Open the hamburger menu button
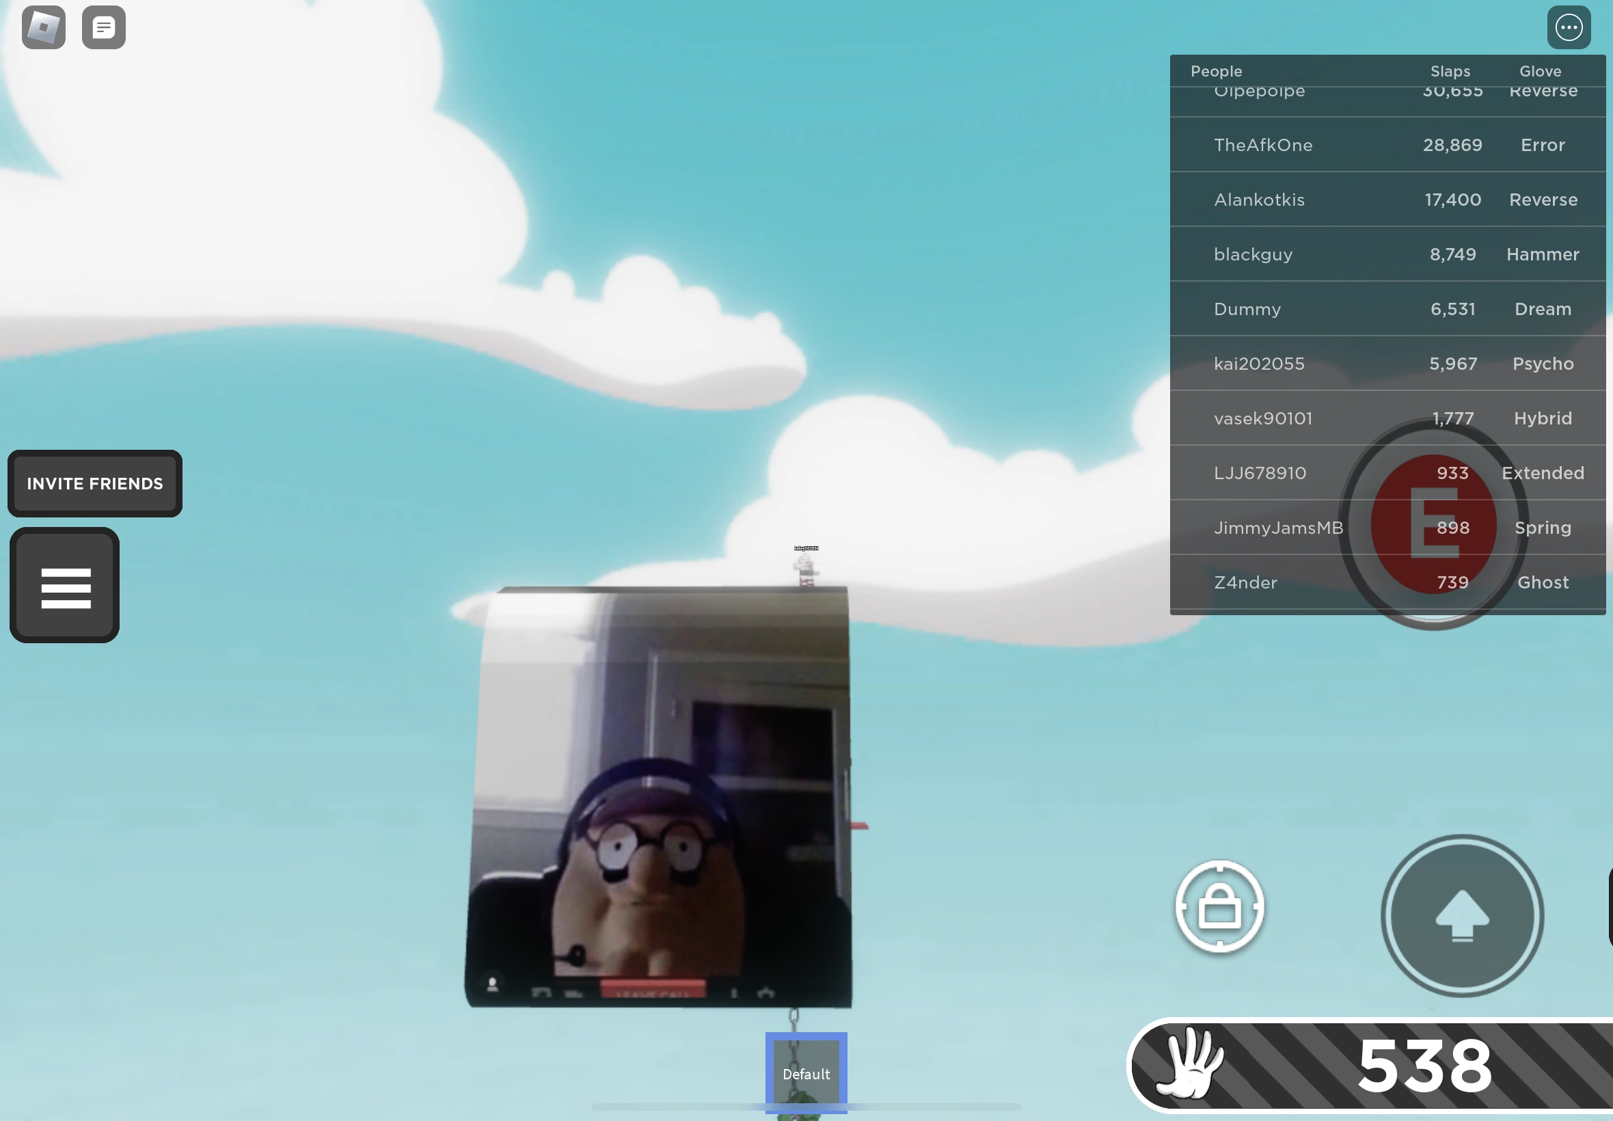1613x1121 pixels. click(x=65, y=586)
